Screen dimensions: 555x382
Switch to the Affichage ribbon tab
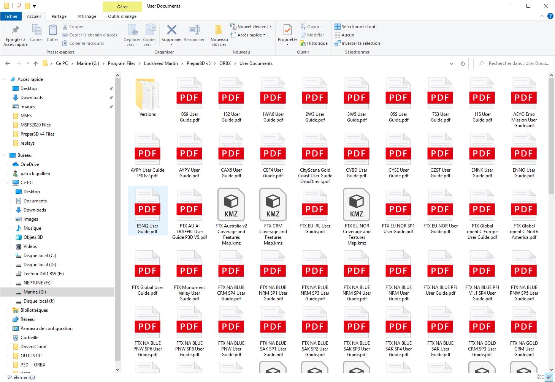pos(87,16)
